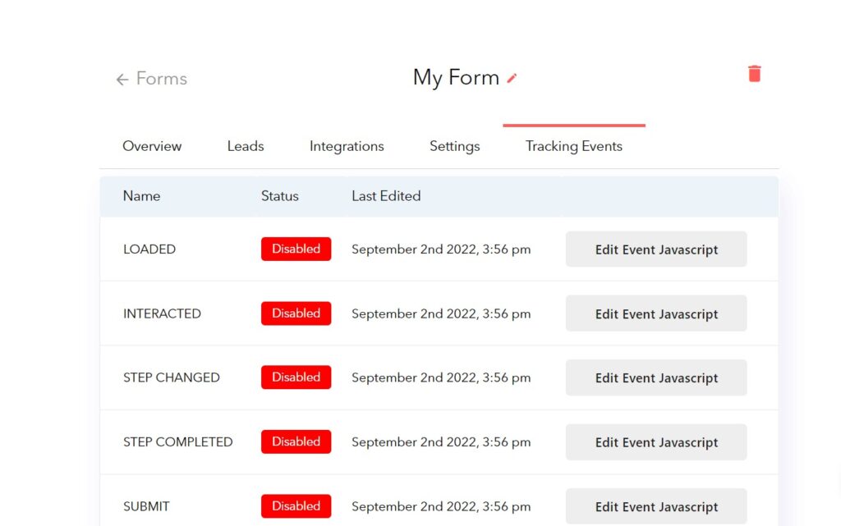Screen dimensions: 841x526
Task: Select the STEP CHANGED event name
Action: (x=172, y=377)
